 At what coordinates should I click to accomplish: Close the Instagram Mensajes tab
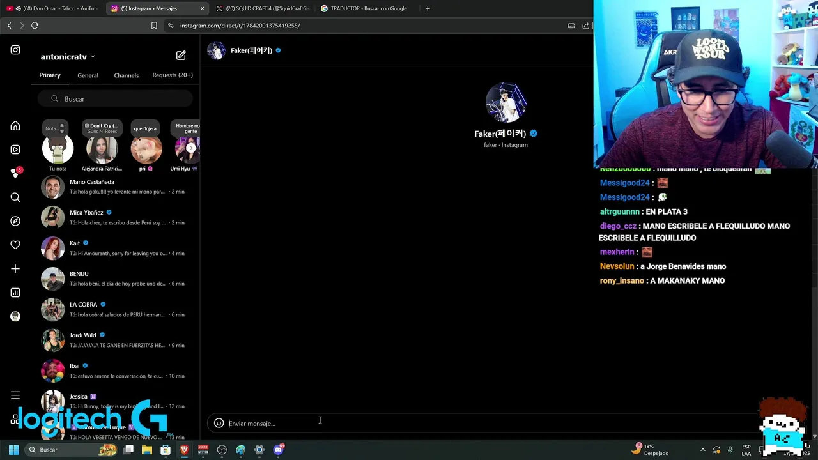[203, 8]
